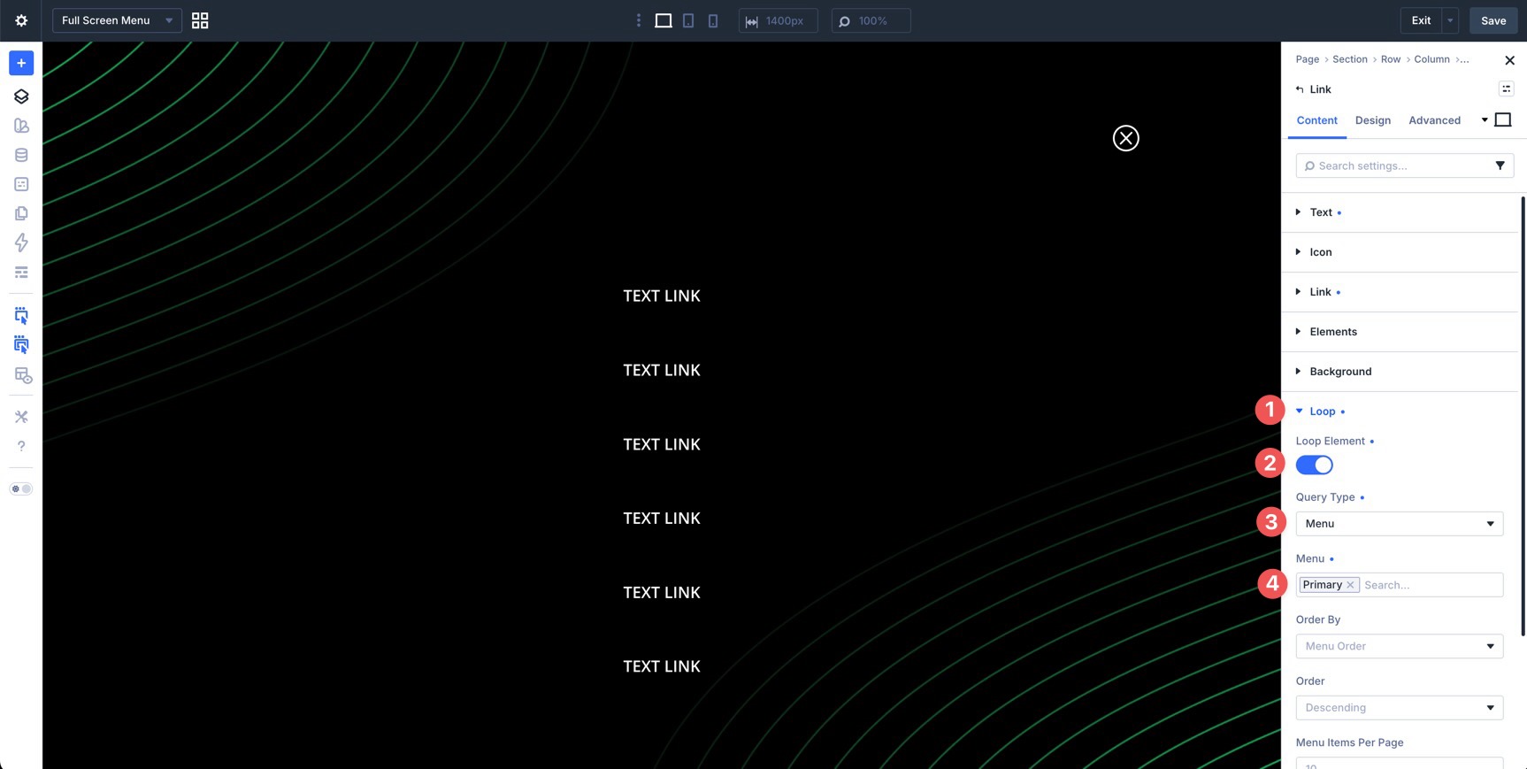Open the pages copy icon in sidebar

coord(21,213)
